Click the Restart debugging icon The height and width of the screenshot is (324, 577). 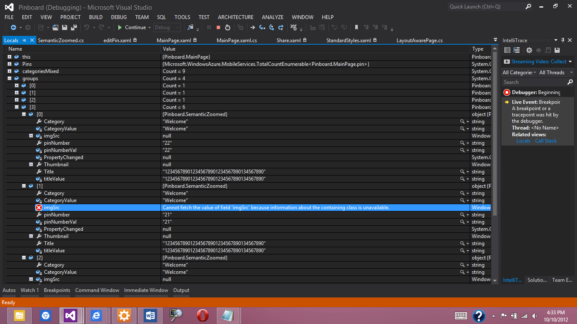point(228,27)
